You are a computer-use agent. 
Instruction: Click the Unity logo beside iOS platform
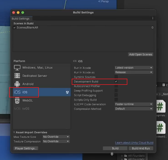(67, 92)
